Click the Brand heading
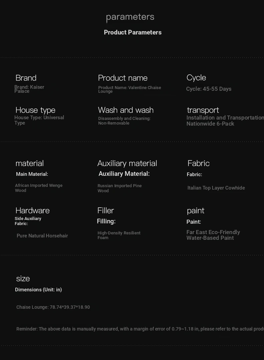Viewport: 264px width, 360px height. [x=26, y=78]
